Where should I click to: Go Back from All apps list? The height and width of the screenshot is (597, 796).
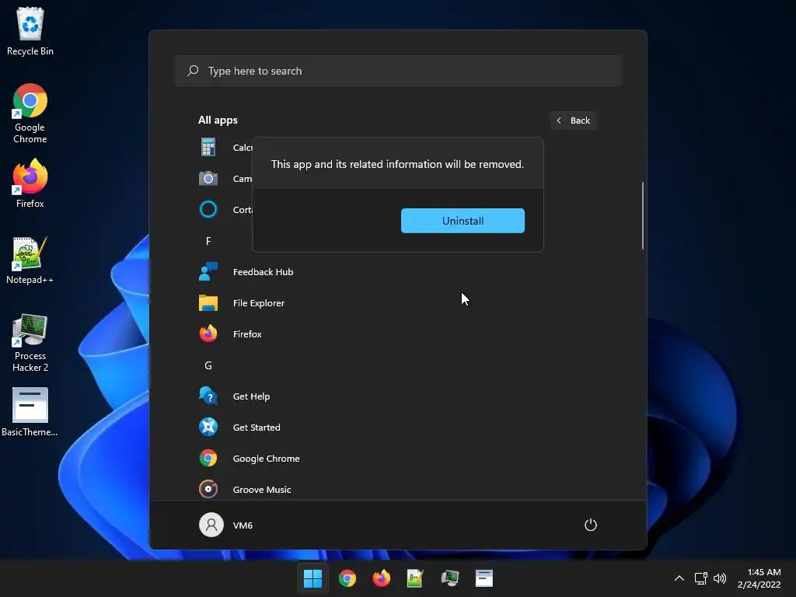573,120
